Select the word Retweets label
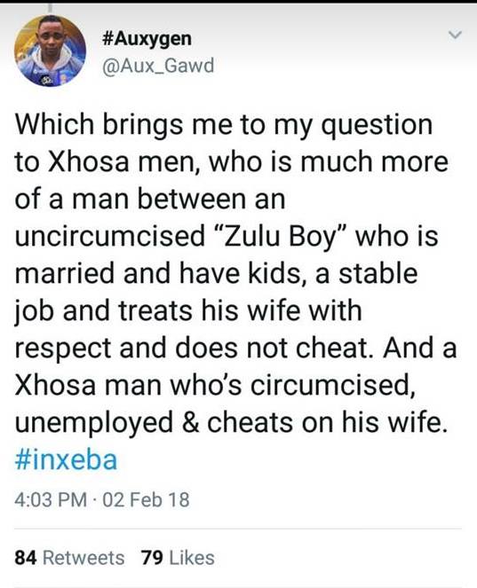Viewport: 477px width, 588px height. [x=83, y=558]
